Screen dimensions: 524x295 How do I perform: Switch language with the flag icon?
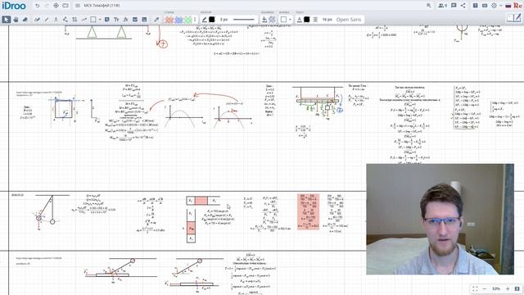(508, 6)
